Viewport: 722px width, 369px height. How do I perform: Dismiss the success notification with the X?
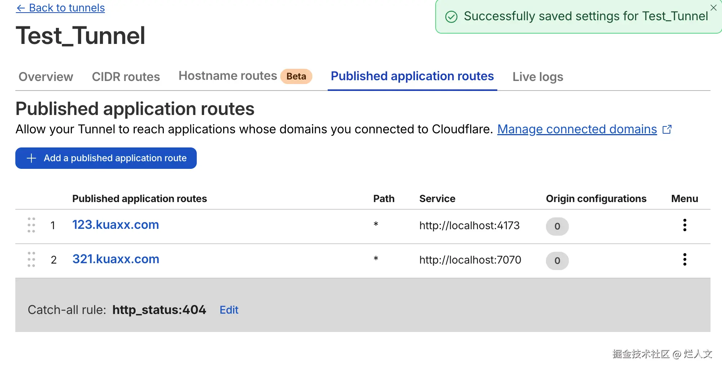click(714, 8)
